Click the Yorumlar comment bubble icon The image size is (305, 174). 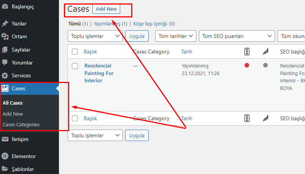(5, 63)
